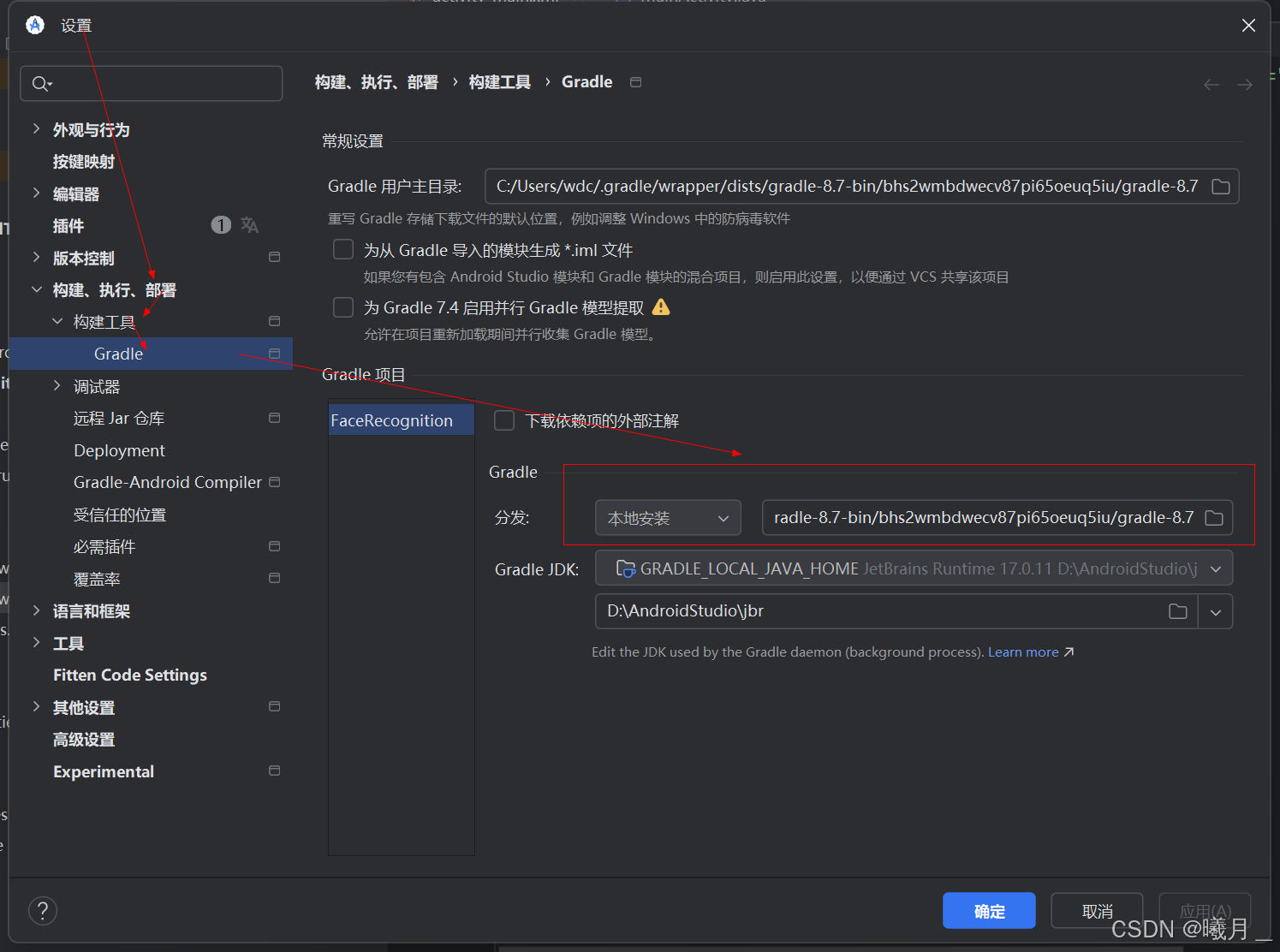1280x952 pixels.
Task: Click the warning triangle beside Gradle 7.4 option
Action: [x=661, y=306]
